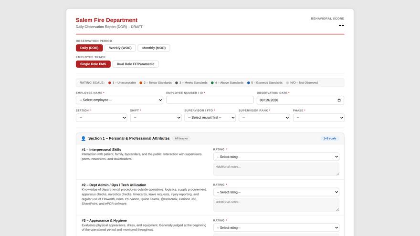
Task: Open the Supervisor / FTO dropdown
Action: click(x=210, y=118)
